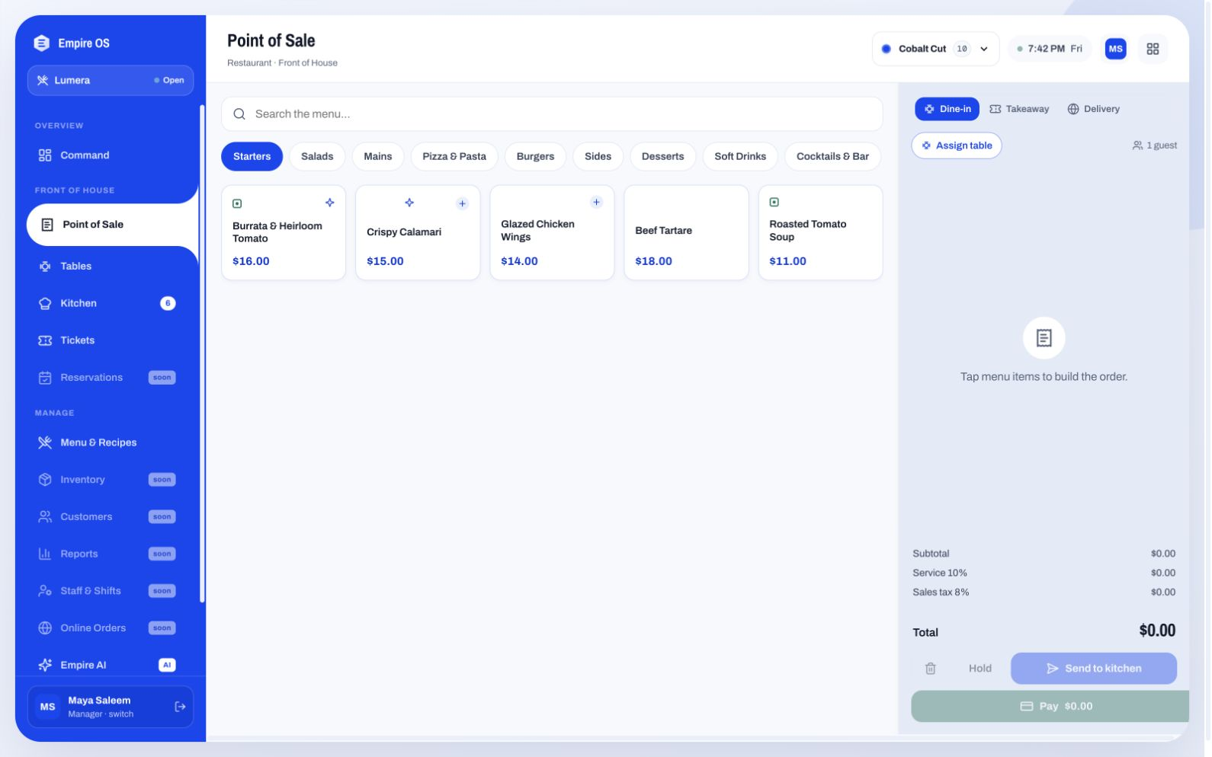Open Tables from the sidebar icon

pyautogui.click(x=45, y=267)
